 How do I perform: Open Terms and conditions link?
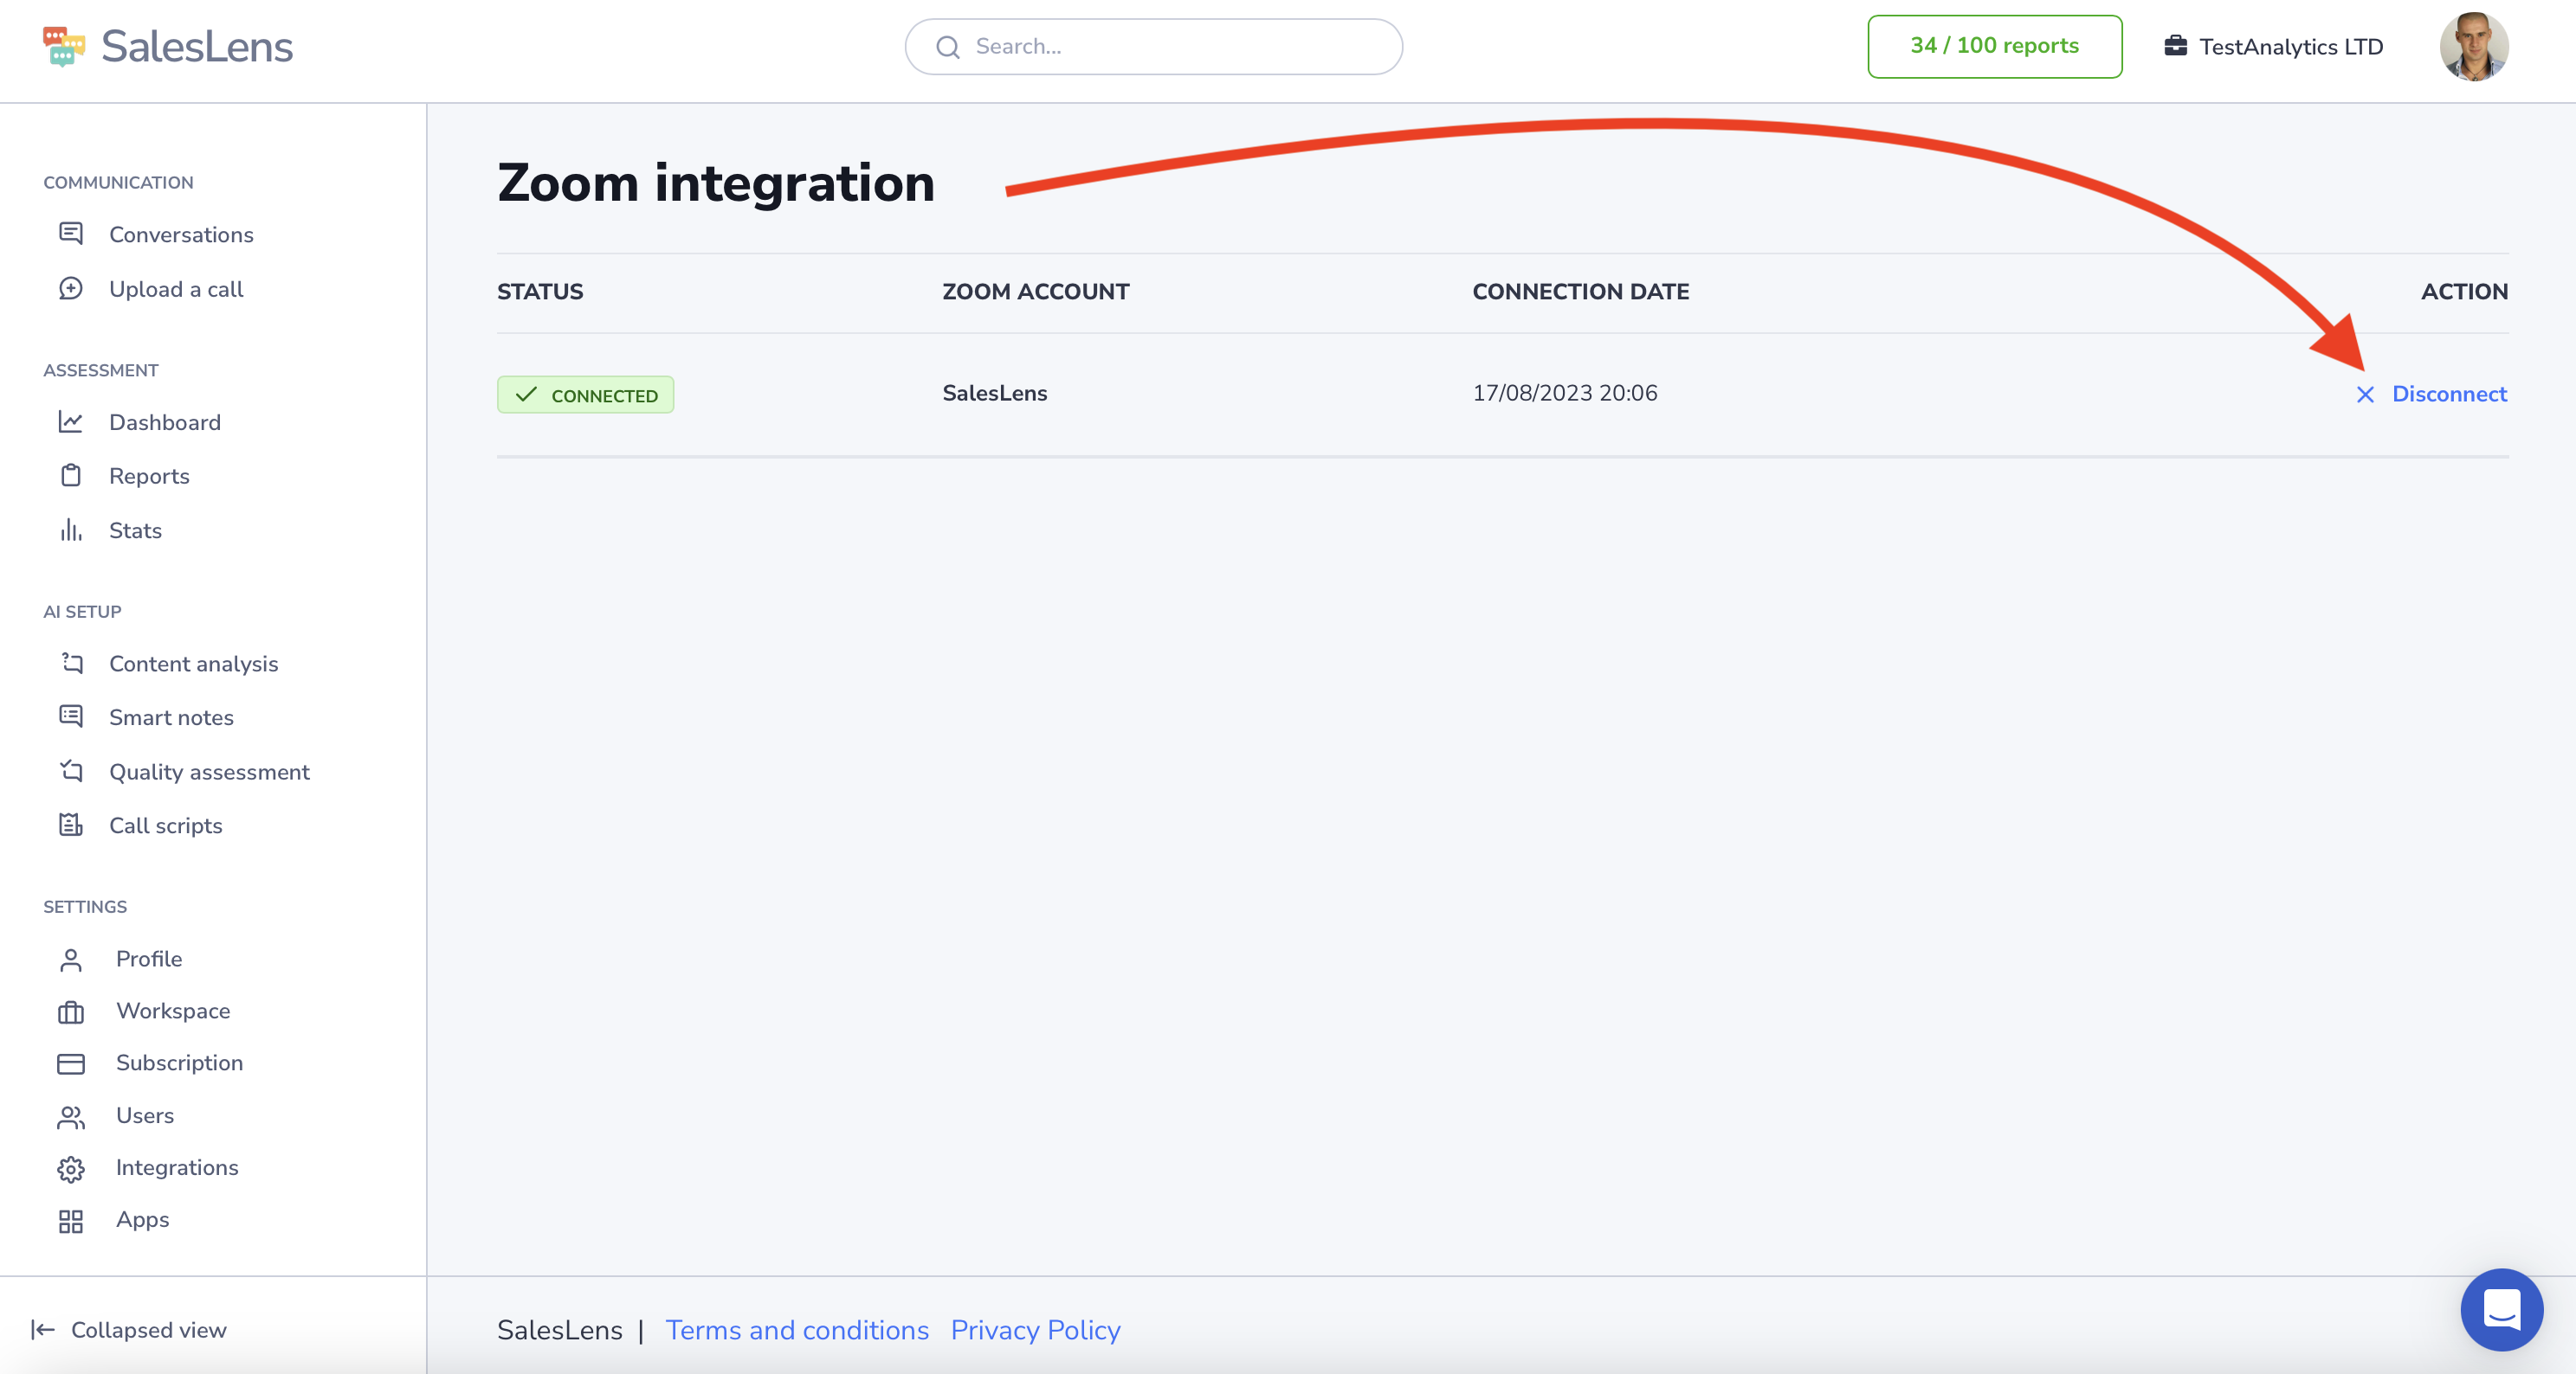(797, 1330)
